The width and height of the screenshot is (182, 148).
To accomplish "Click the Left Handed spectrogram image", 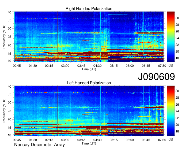I will (x=89, y=111).
